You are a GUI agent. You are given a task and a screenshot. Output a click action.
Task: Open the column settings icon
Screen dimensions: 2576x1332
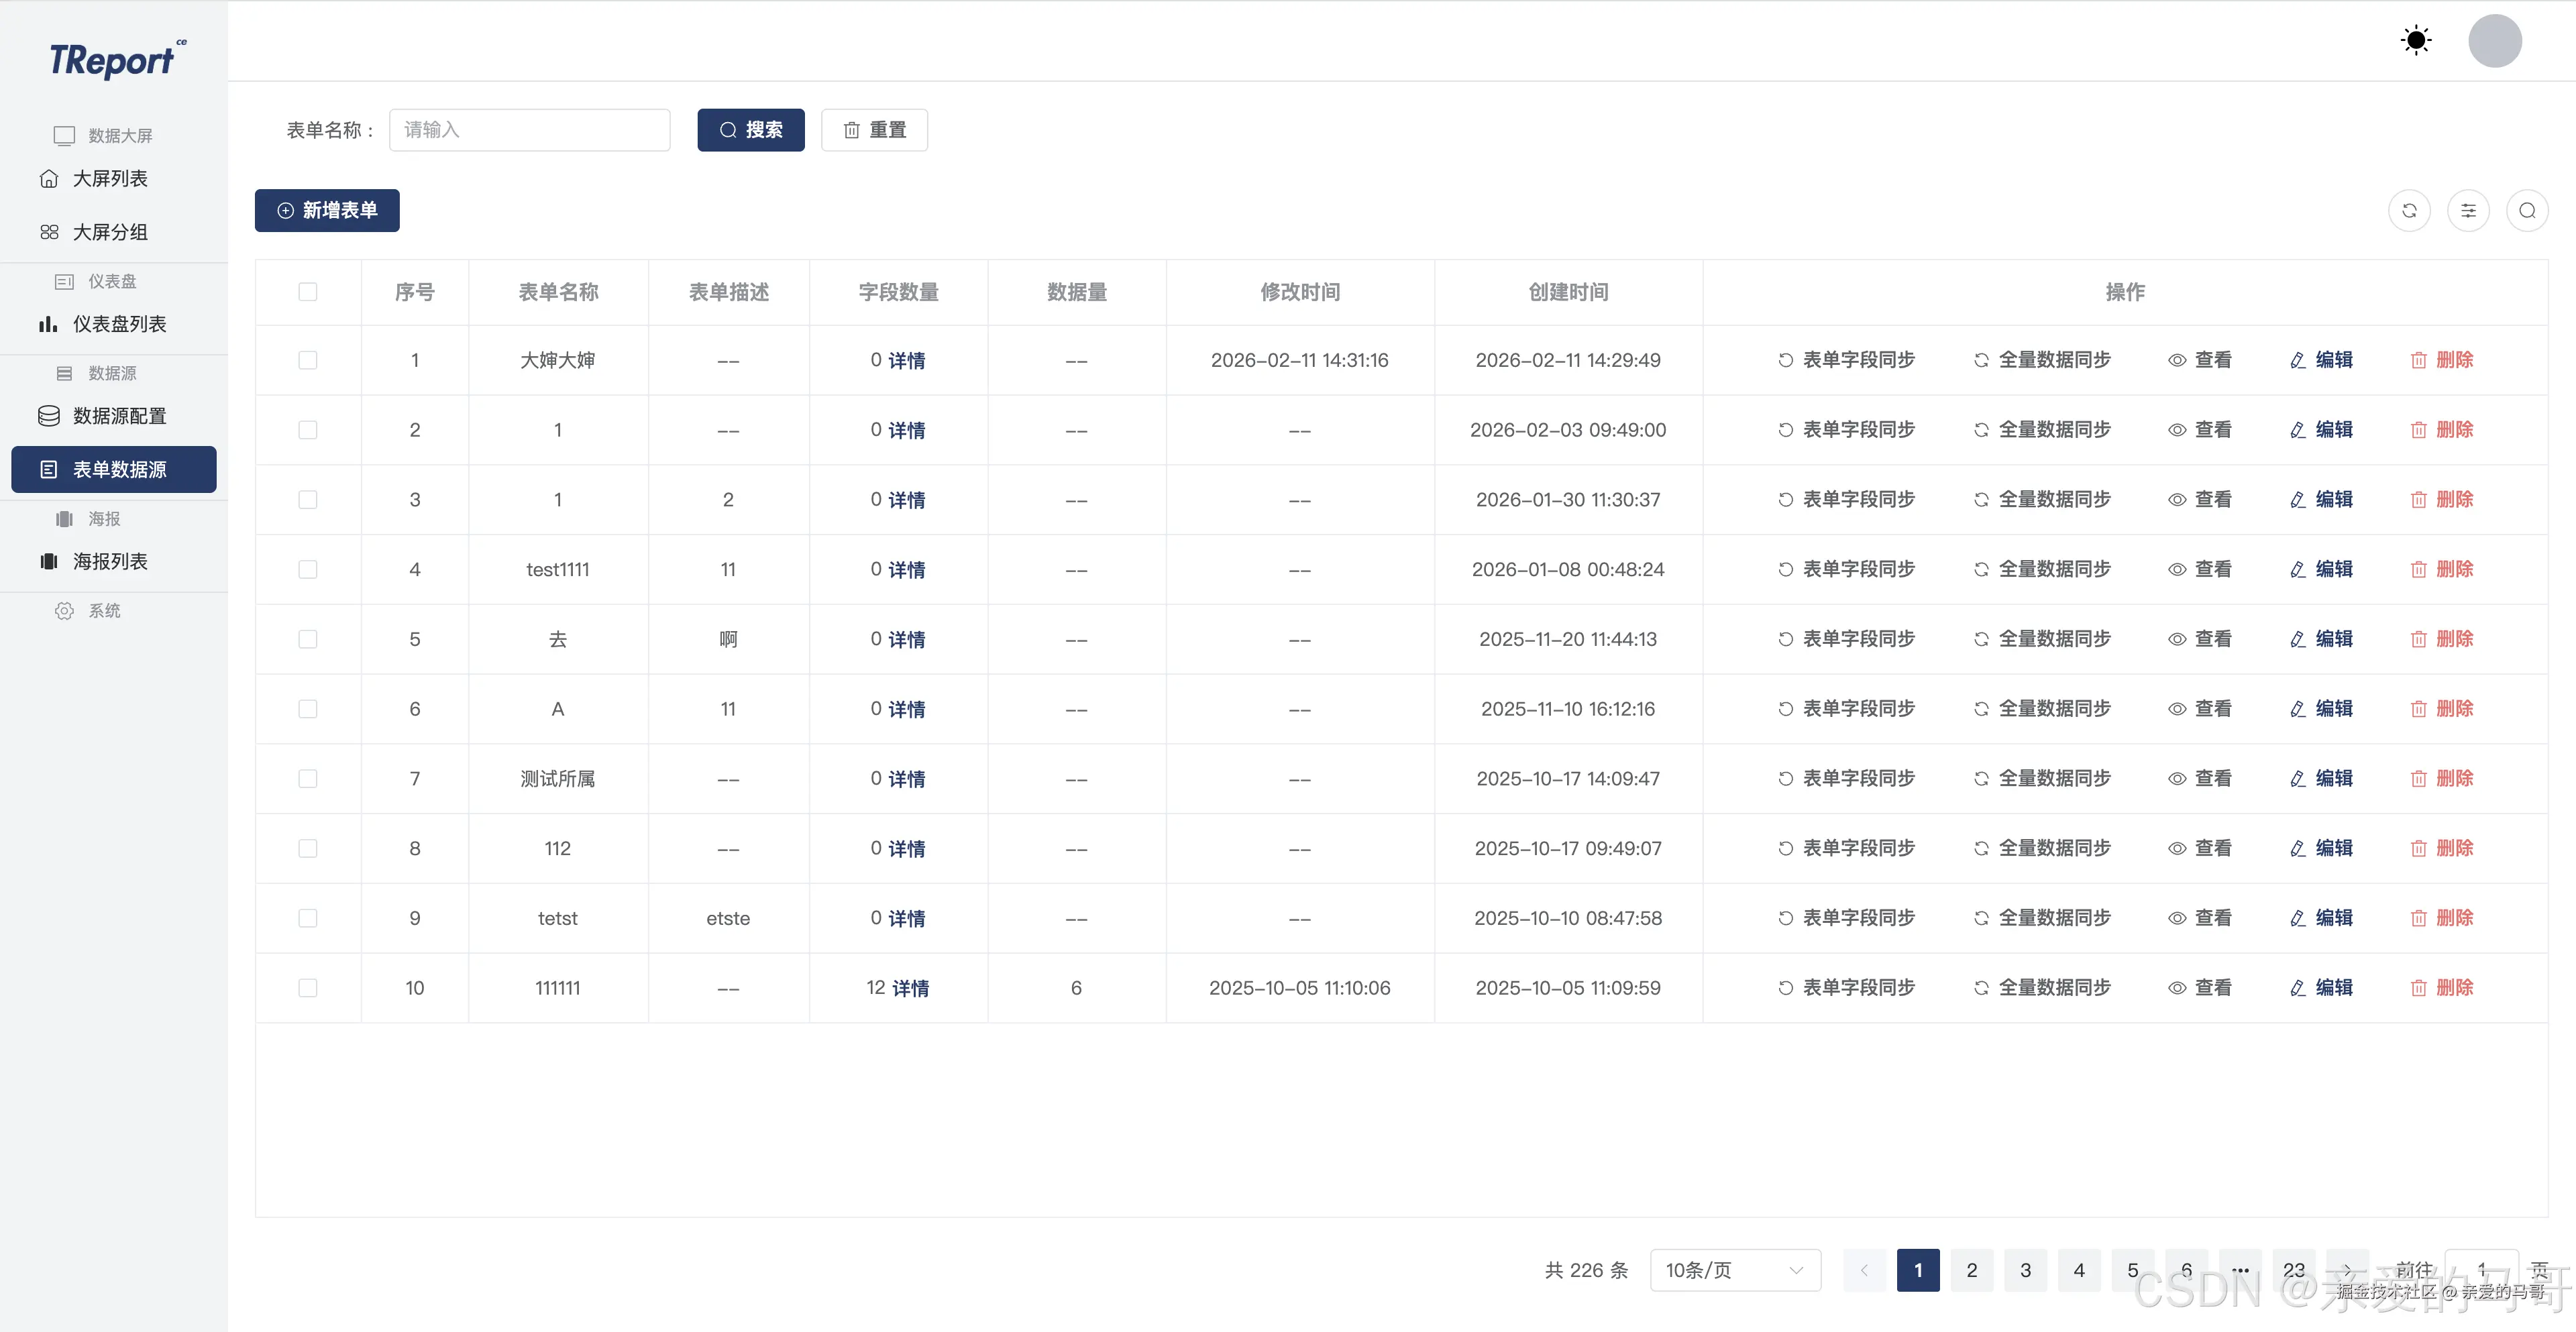point(2468,210)
